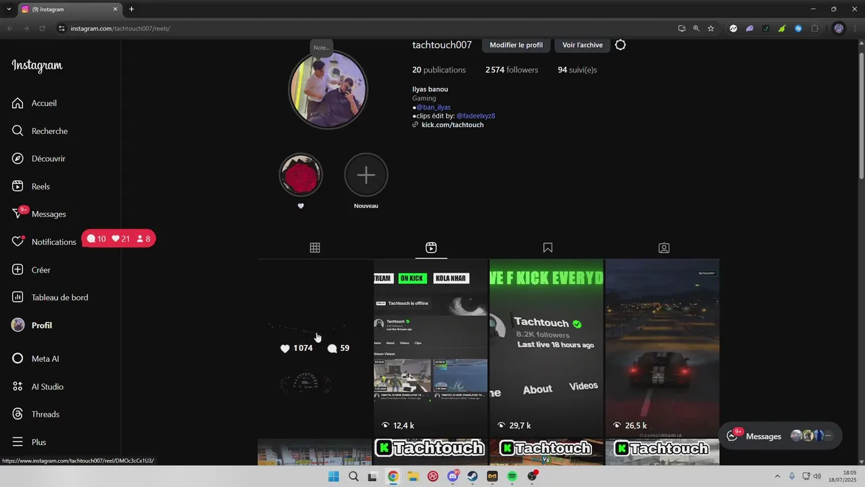The image size is (865, 487).
Task: Open File Explorer from the taskbar
Action: tap(412, 476)
